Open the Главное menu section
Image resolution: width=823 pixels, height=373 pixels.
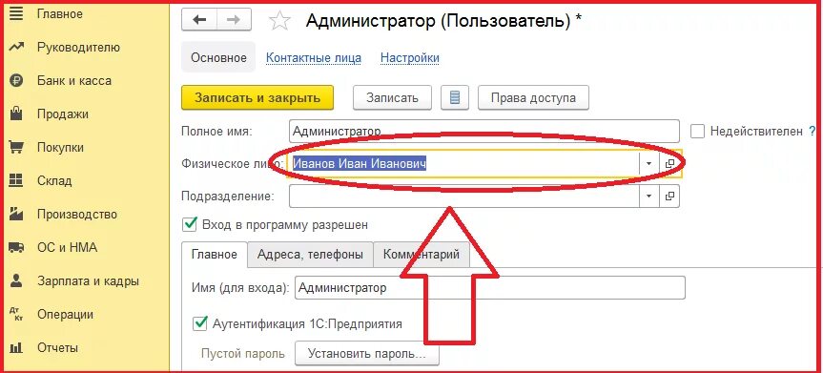point(60,13)
